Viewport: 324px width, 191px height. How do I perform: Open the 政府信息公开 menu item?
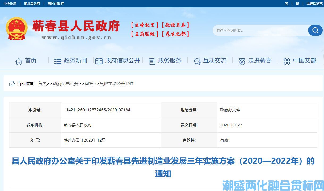[x=123, y=61]
